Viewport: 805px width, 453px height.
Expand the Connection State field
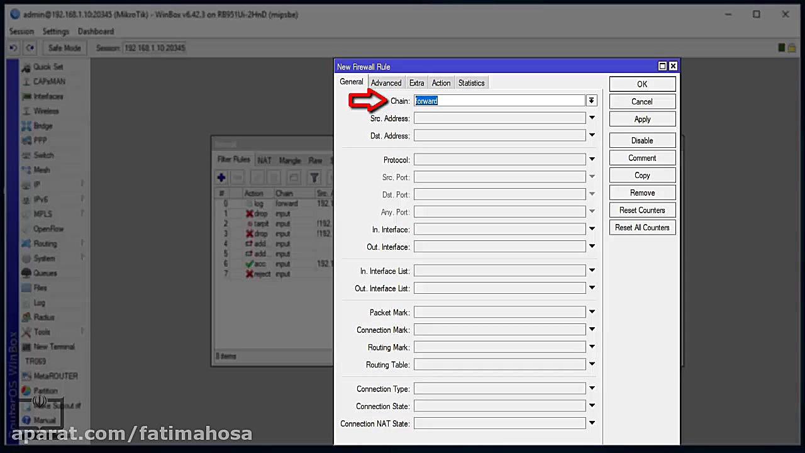coord(592,406)
